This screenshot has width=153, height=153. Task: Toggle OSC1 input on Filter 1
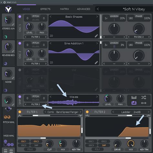pyautogui.click(x=24, y=141)
